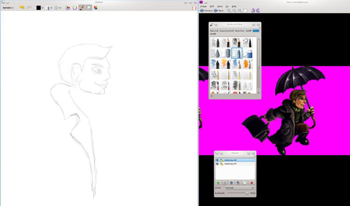
Task: Switch to the Favoriten brush tab
Action: (x=239, y=31)
